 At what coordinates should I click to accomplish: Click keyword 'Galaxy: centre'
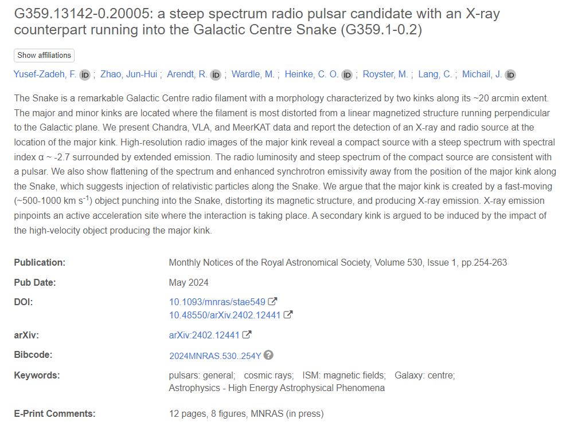point(424,375)
